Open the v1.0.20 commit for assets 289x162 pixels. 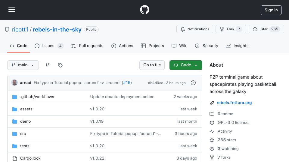pos(97,109)
